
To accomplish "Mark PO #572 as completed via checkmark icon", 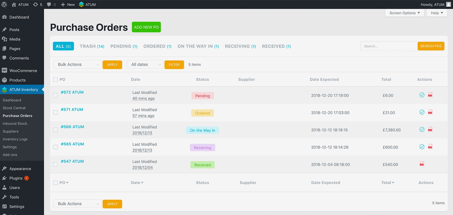I will [422, 95].
